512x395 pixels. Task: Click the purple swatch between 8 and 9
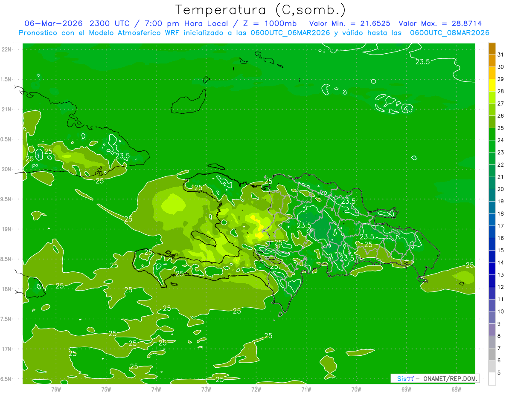492,330
